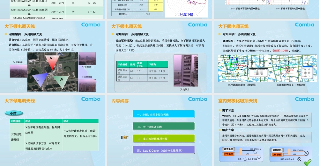Click the 优点 column header

(x=43, y=121)
